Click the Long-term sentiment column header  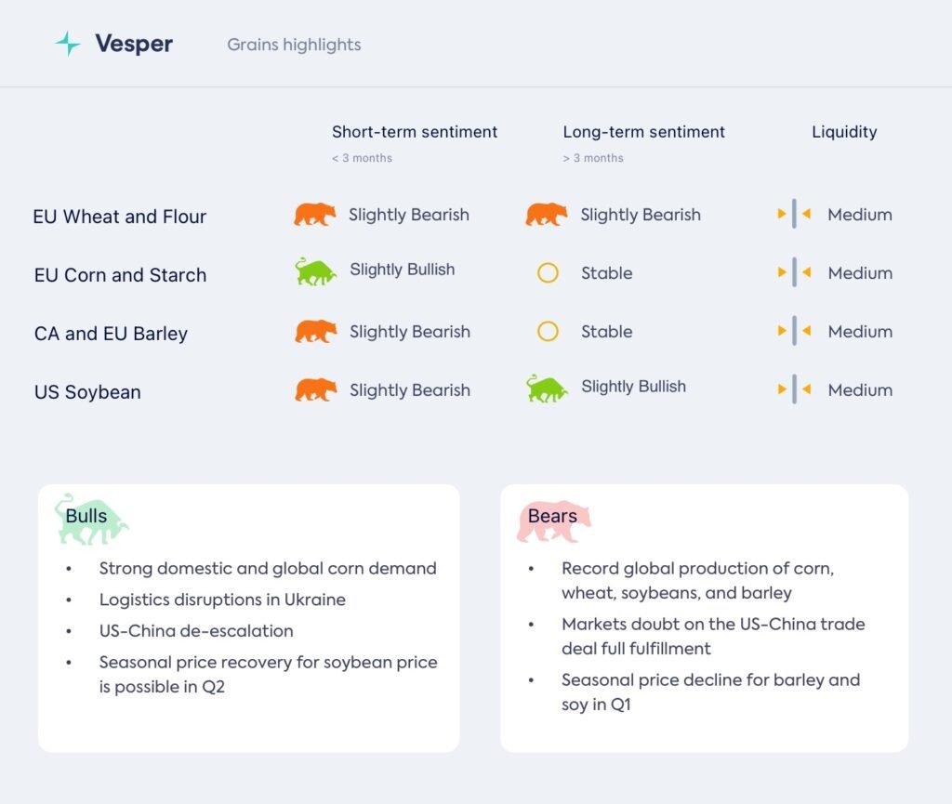tap(643, 132)
